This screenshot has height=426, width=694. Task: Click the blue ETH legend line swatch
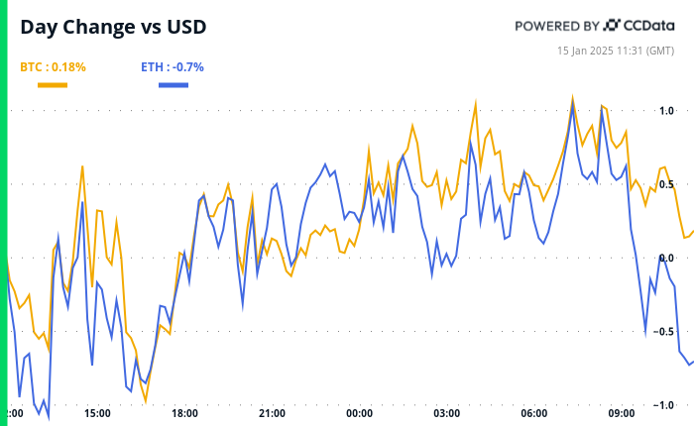click(x=173, y=85)
